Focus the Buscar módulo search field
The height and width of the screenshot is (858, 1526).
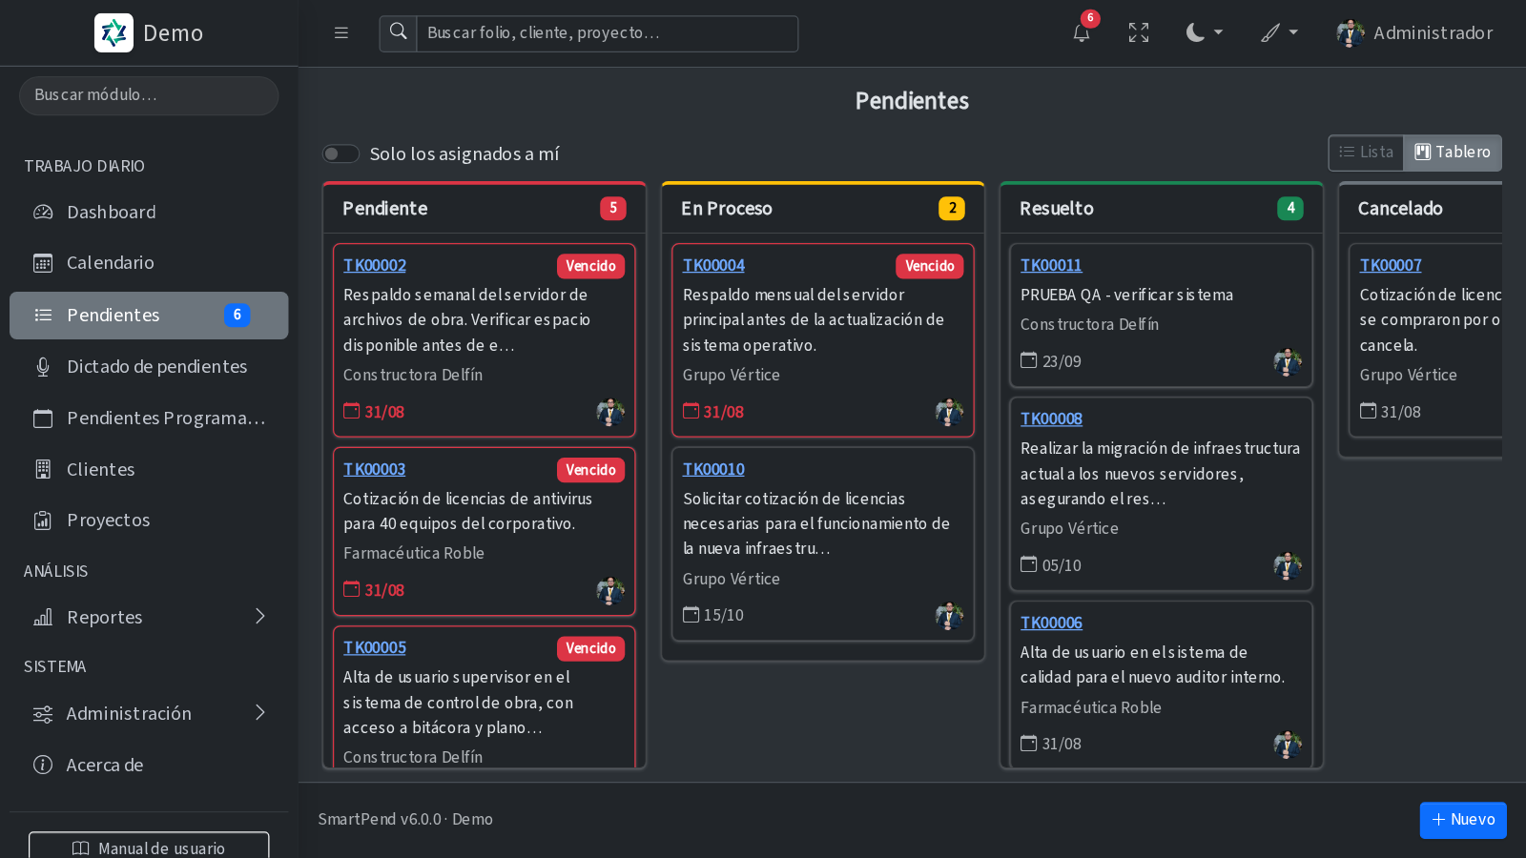(x=149, y=95)
